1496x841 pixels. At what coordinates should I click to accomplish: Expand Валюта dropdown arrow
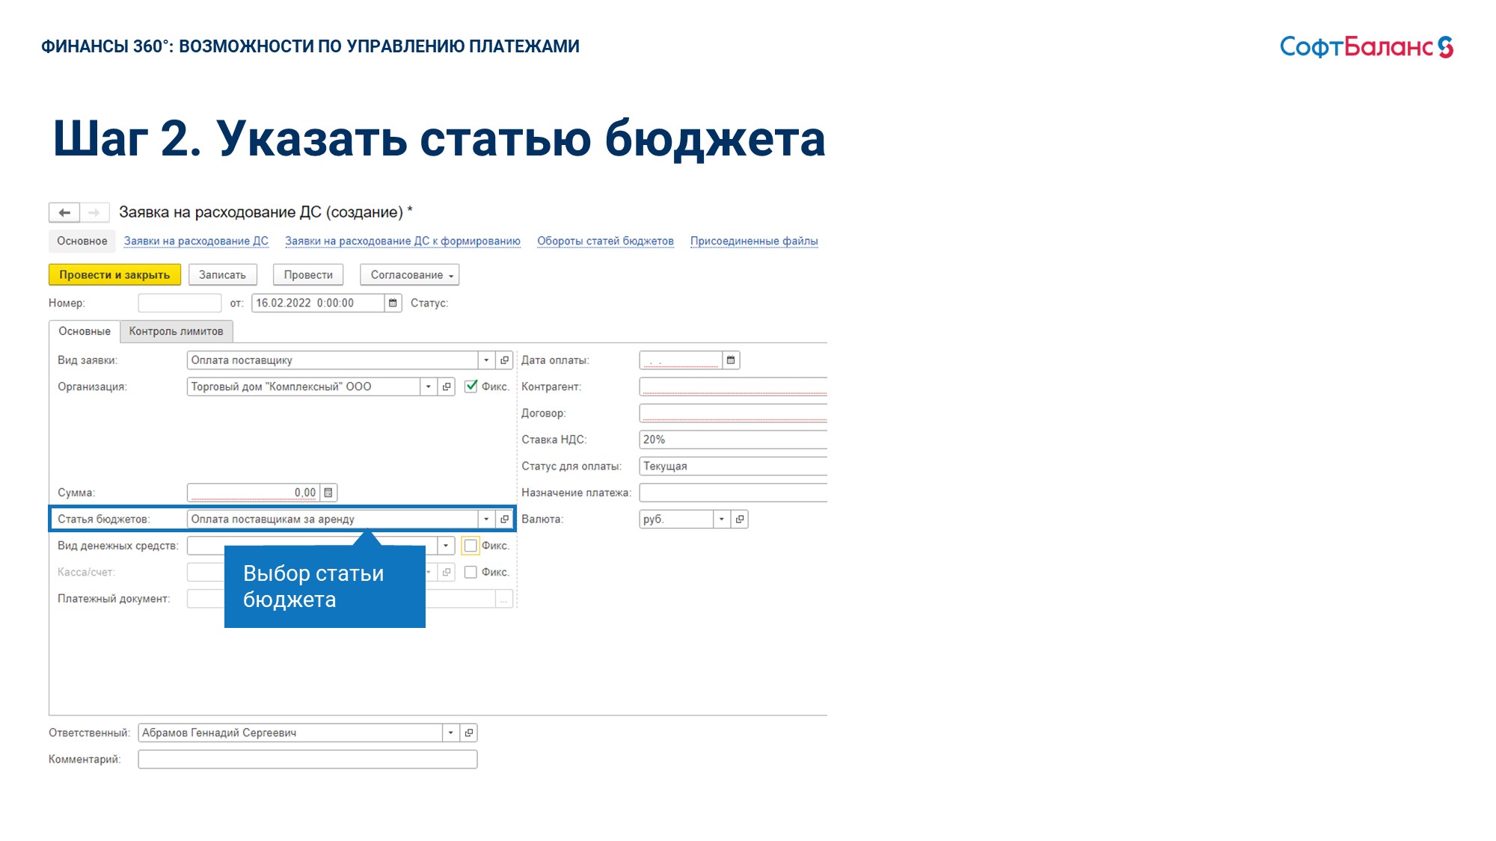click(x=722, y=519)
